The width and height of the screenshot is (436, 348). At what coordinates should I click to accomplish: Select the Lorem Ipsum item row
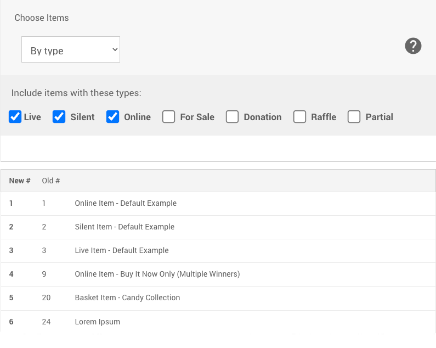point(97,322)
